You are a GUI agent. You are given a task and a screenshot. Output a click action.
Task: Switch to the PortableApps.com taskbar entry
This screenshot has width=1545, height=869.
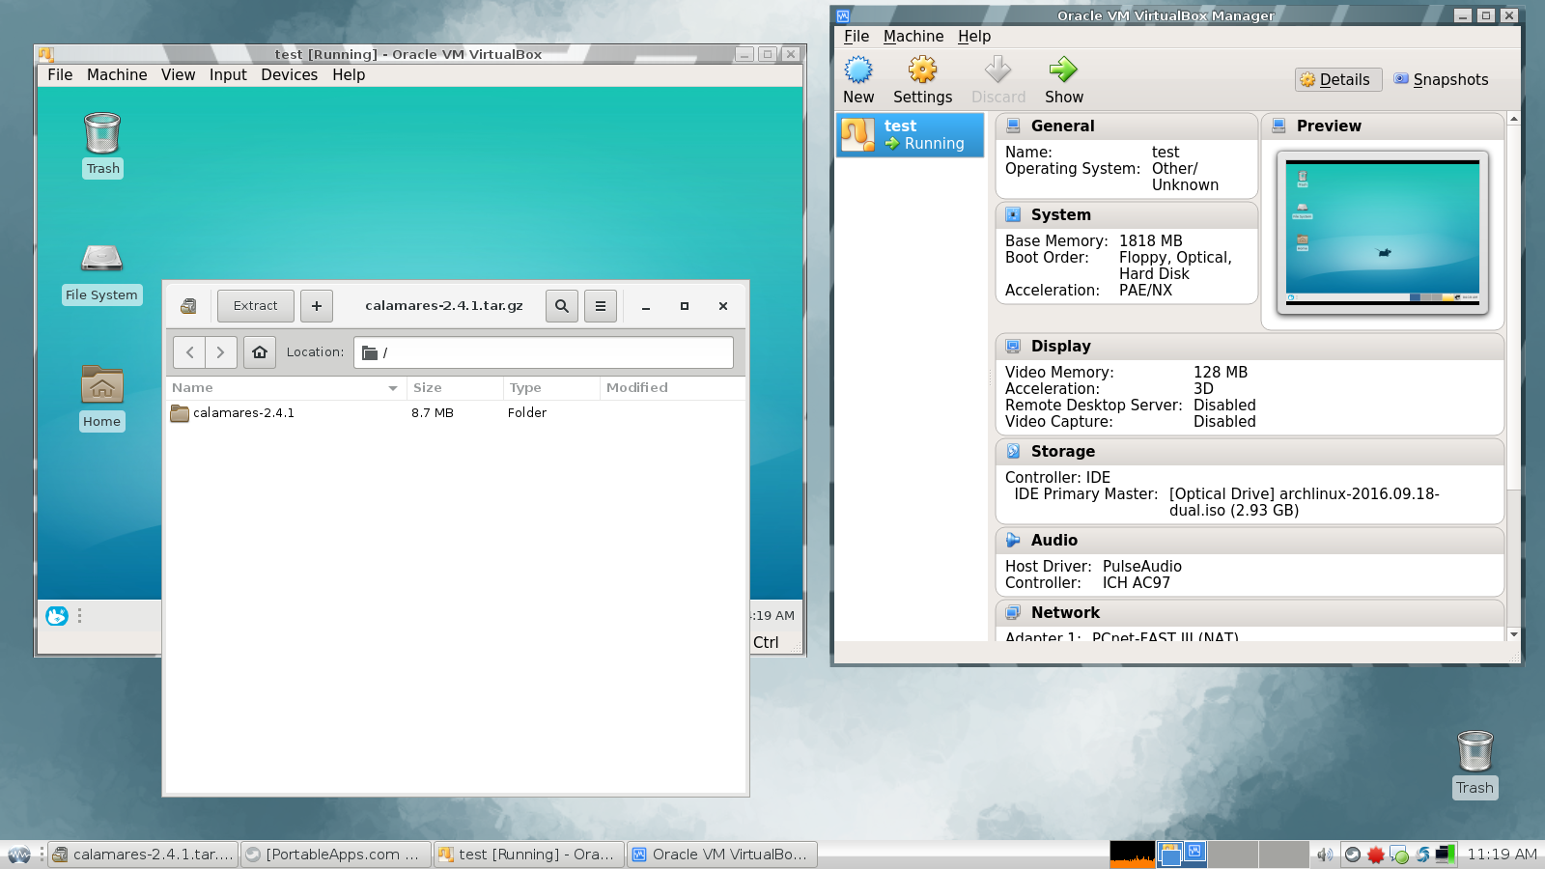point(335,855)
